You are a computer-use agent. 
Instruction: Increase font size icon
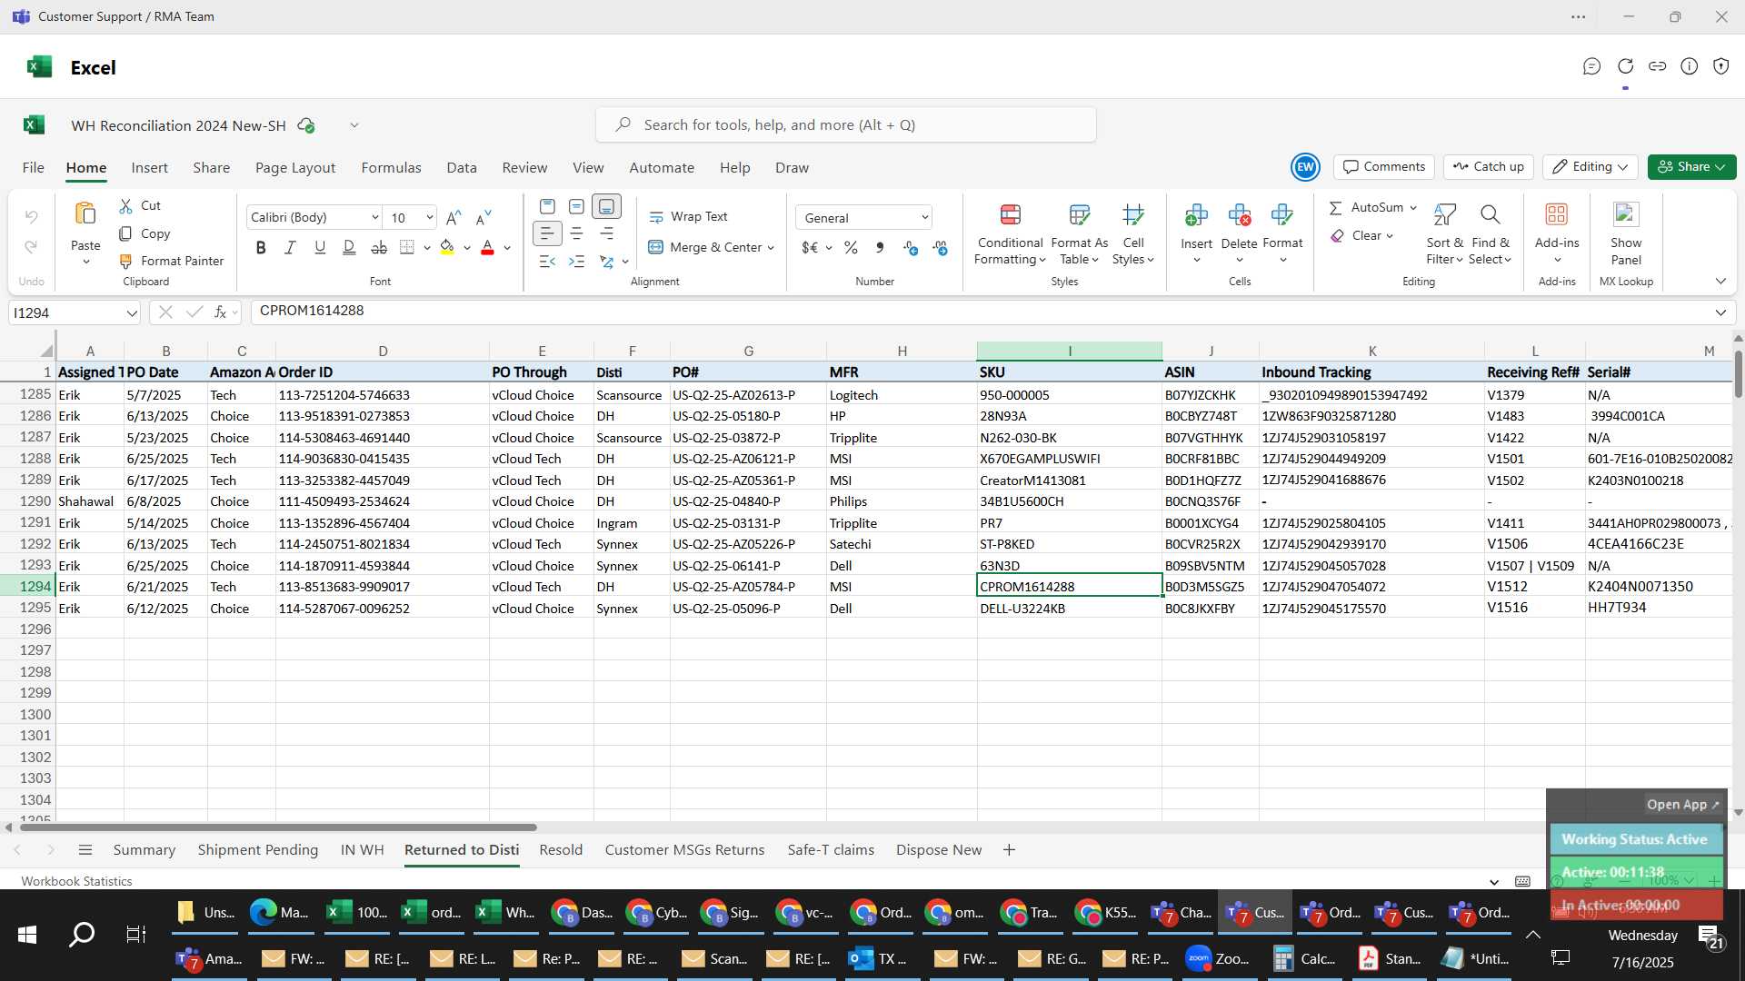[x=454, y=217]
